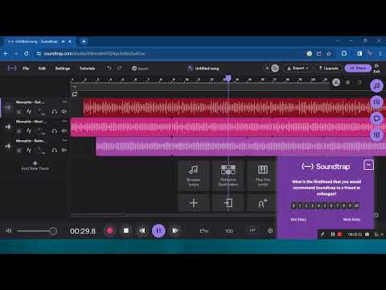Click the instrument icon of the Memphis - Balle track
Image resolution: width=386 pixels, height=290 pixels.
8,146
